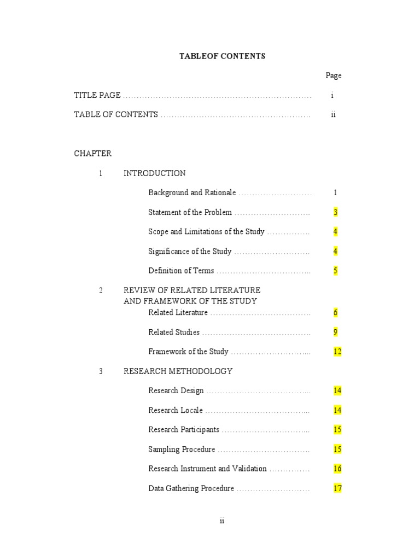Click the "TABLE OF CONTENTS" entry line
This screenshot has width=420, height=560.
click(x=116, y=115)
